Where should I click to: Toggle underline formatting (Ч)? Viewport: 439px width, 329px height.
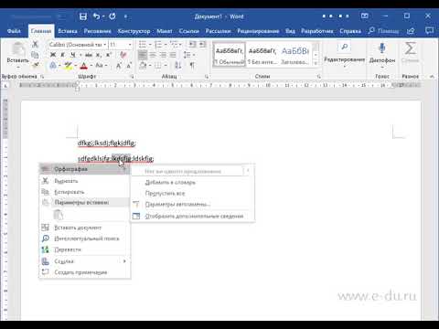click(72, 55)
